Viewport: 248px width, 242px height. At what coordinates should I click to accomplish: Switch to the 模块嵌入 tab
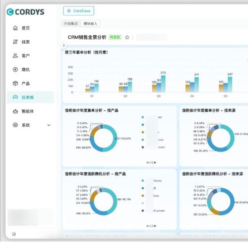tap(90, 23)
